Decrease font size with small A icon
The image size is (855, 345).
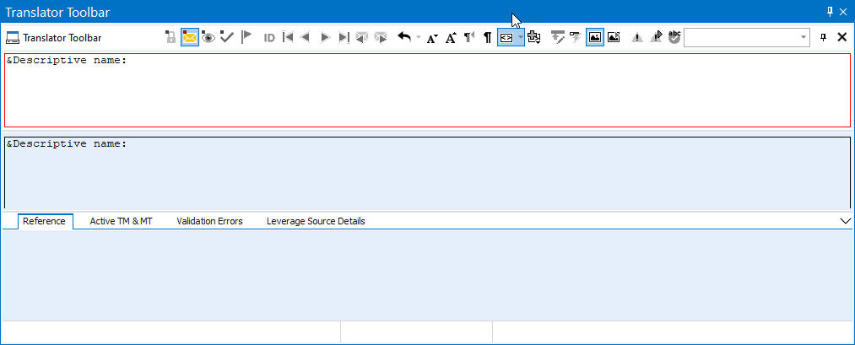click(432, 37)
